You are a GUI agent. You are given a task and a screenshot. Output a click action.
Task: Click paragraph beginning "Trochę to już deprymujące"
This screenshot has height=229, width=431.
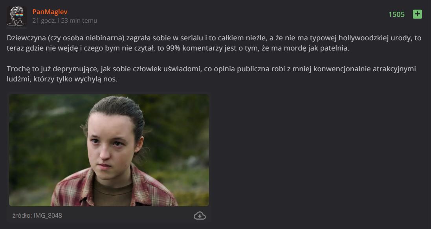click(x=211, y=74)
